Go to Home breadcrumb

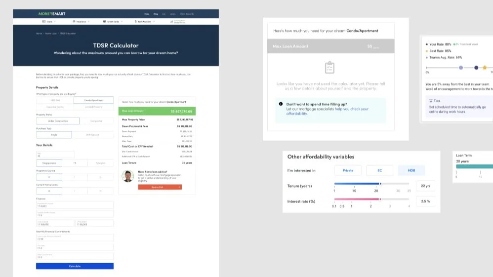click(39, 33)
